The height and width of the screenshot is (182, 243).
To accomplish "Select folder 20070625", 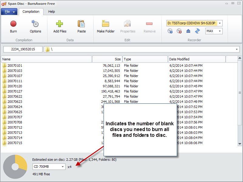I will 15,112.
